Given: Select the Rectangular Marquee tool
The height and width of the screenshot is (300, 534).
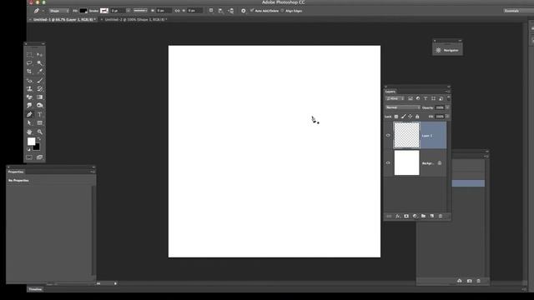Looking at the screenshot, I should [x=29, y=55].
